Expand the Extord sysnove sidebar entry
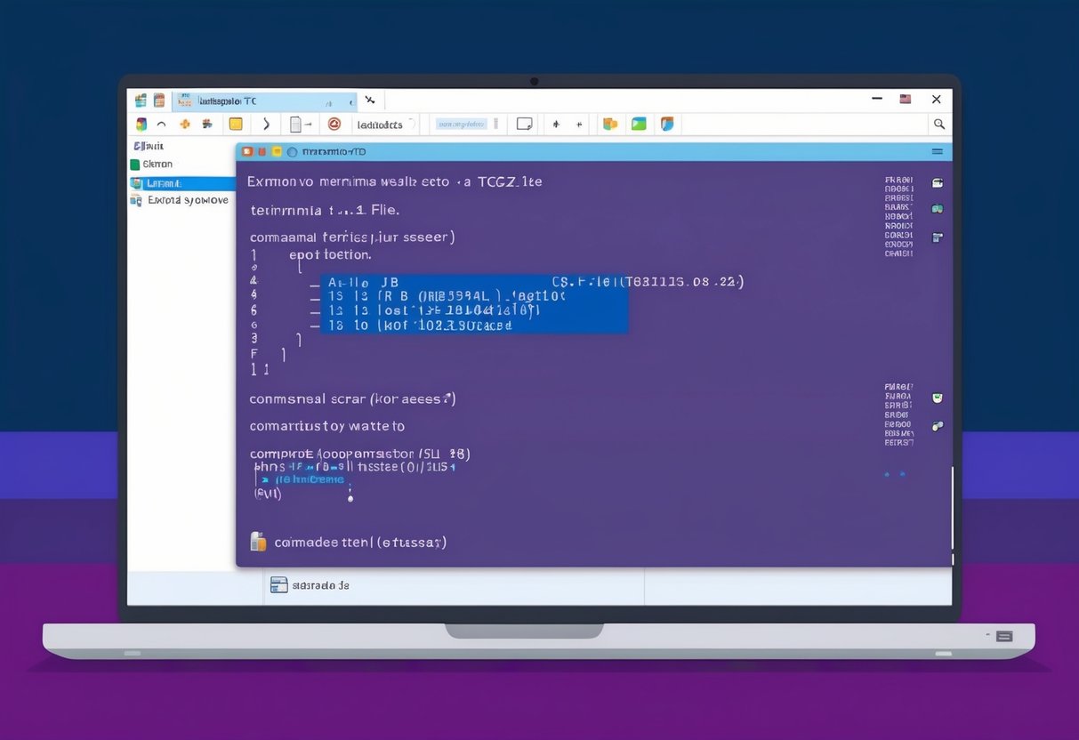1079x740 pixels. (189, 199)
